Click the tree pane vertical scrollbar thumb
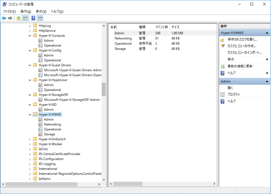This screenshot has width=271, height=194. [104, 89]
